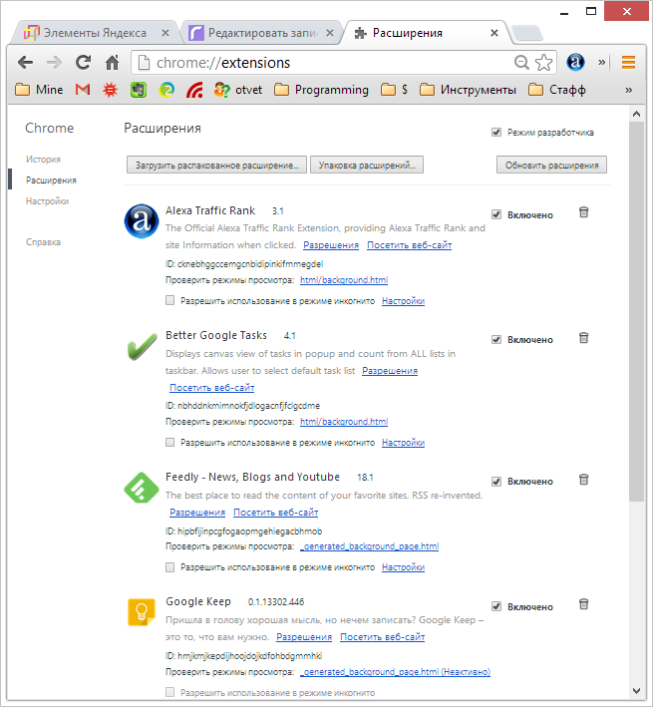
Task: Delete Google Keep using trash icon
Action: point(583,604)
